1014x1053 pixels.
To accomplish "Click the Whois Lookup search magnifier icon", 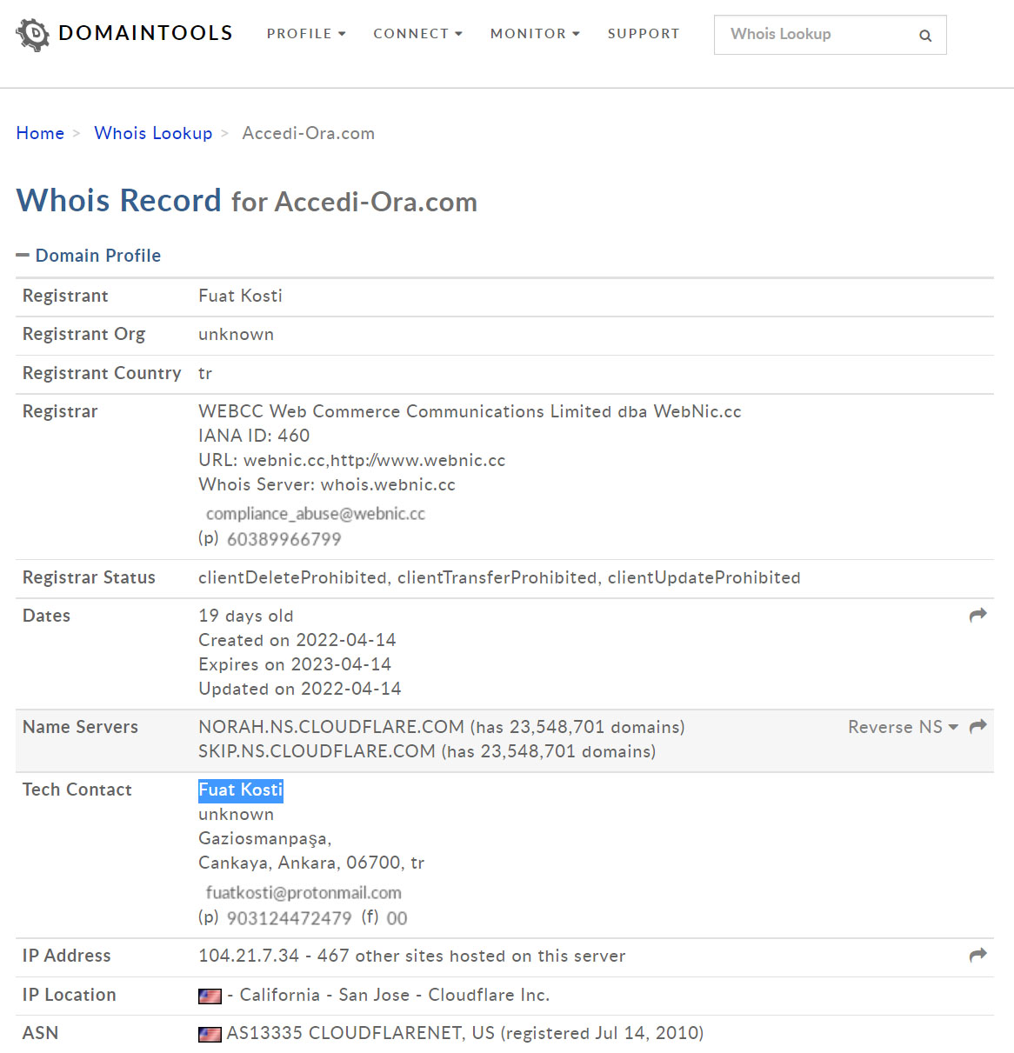I will [925, 36].
